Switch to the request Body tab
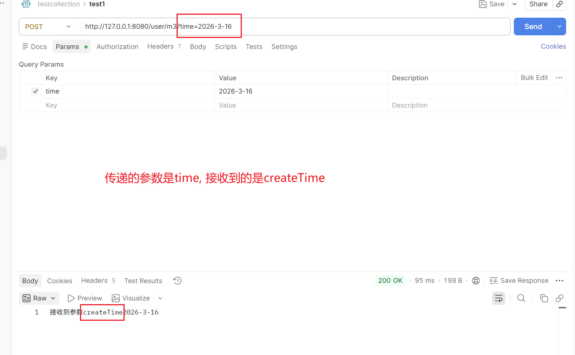575x355 pixels. 198,47
